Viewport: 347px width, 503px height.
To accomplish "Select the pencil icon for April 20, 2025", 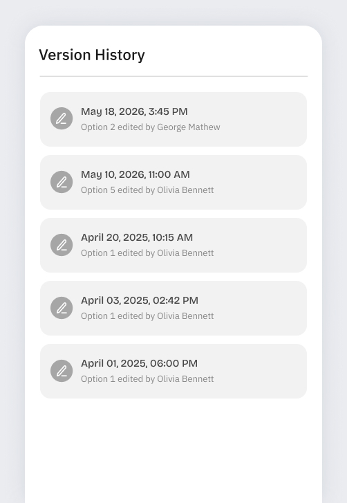I will click(62, 245).
